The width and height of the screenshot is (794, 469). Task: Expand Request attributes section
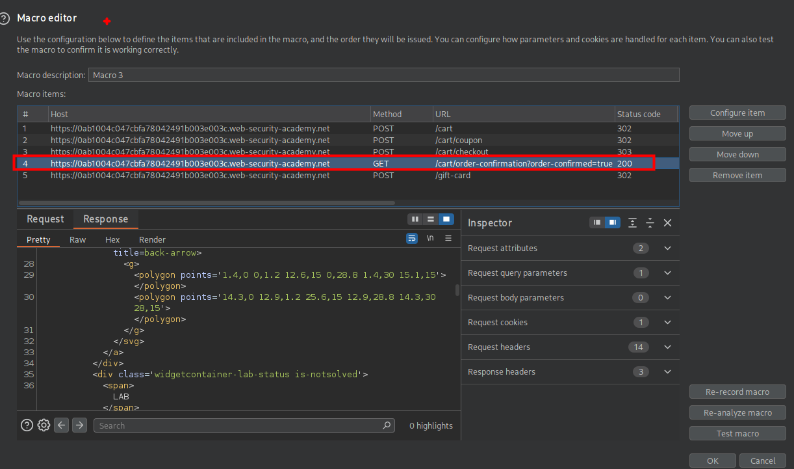[x=667, y=248]
